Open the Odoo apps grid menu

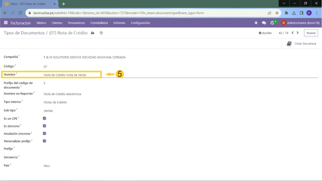click(x=6, y=23)
